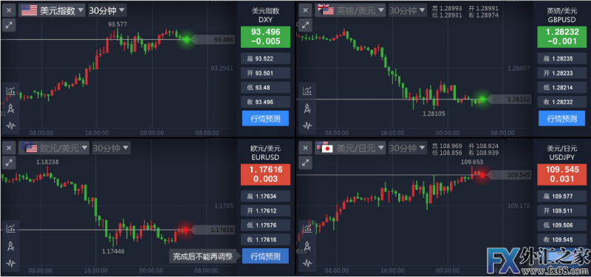
Task: Click the GBPUSD high value 高 1.28235
Action: (561, 59)
